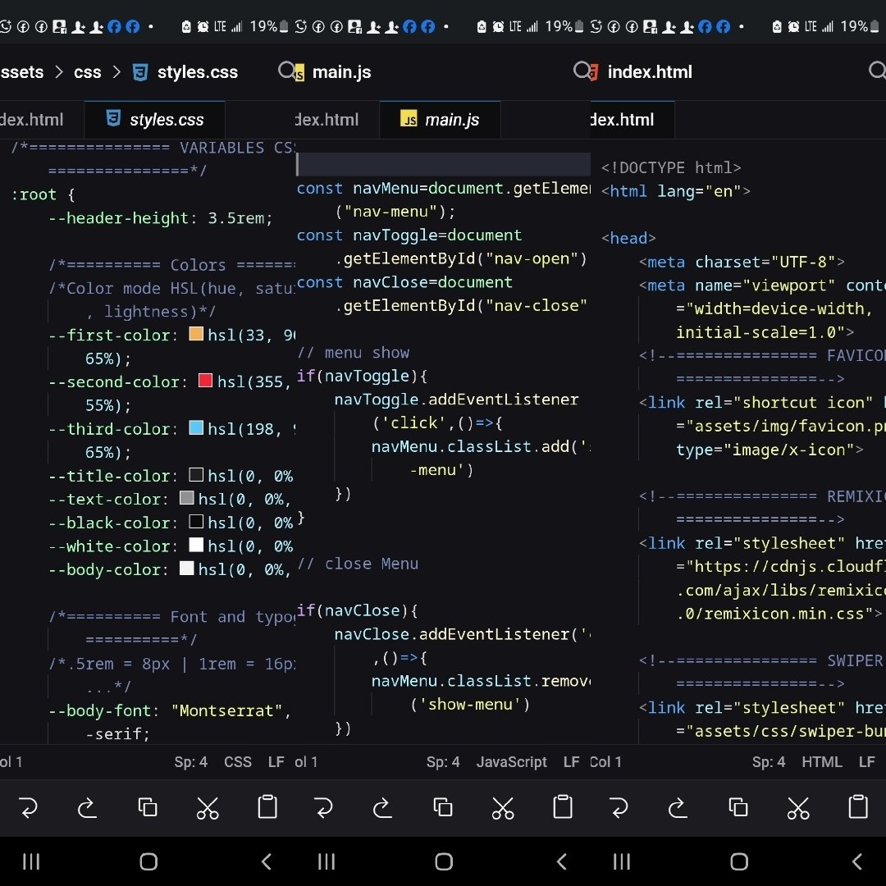This screenshot has width=886, height=886.
Task: Tap Paste clipboard below the index.html editor
Action: point(858,807)
